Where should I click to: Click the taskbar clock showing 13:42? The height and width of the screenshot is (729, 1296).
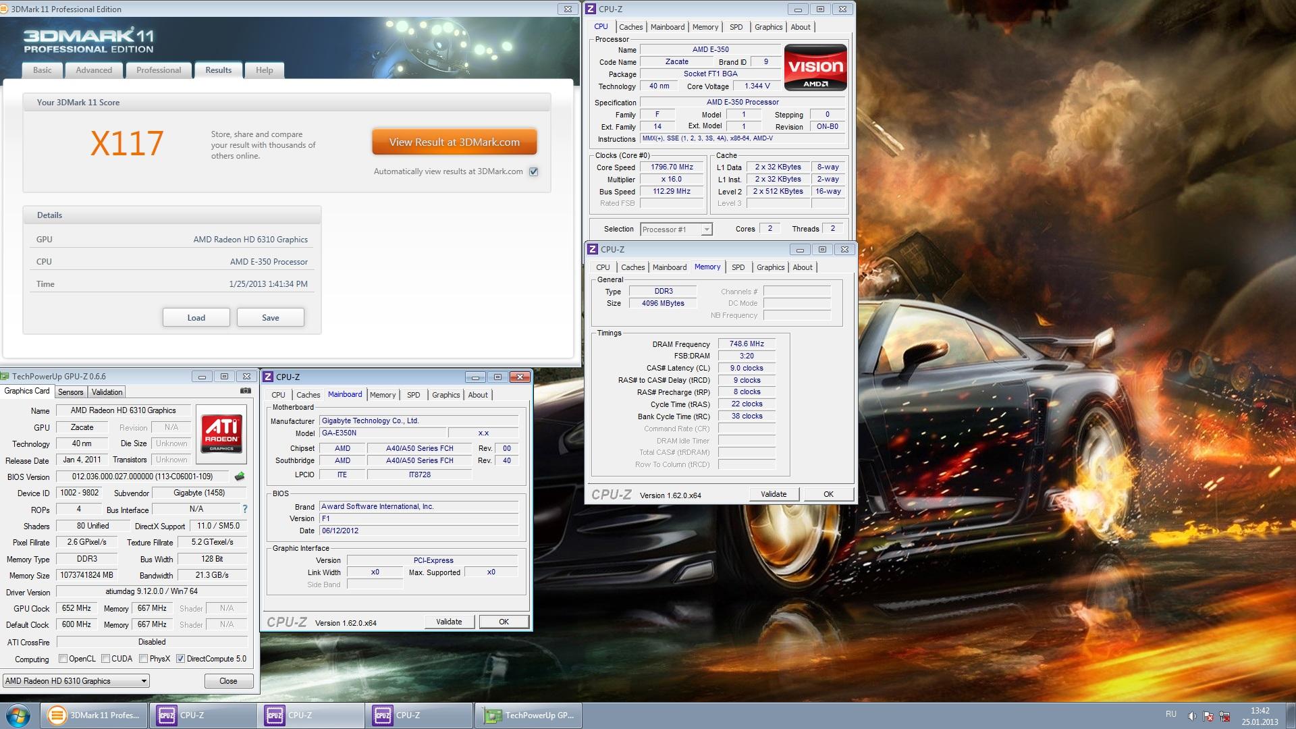point(1260,715)
